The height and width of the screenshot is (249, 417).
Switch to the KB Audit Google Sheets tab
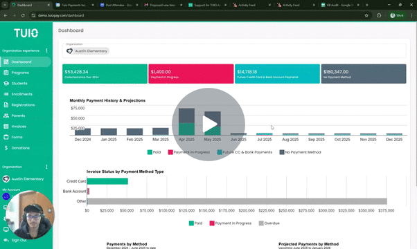coord(340,5)
